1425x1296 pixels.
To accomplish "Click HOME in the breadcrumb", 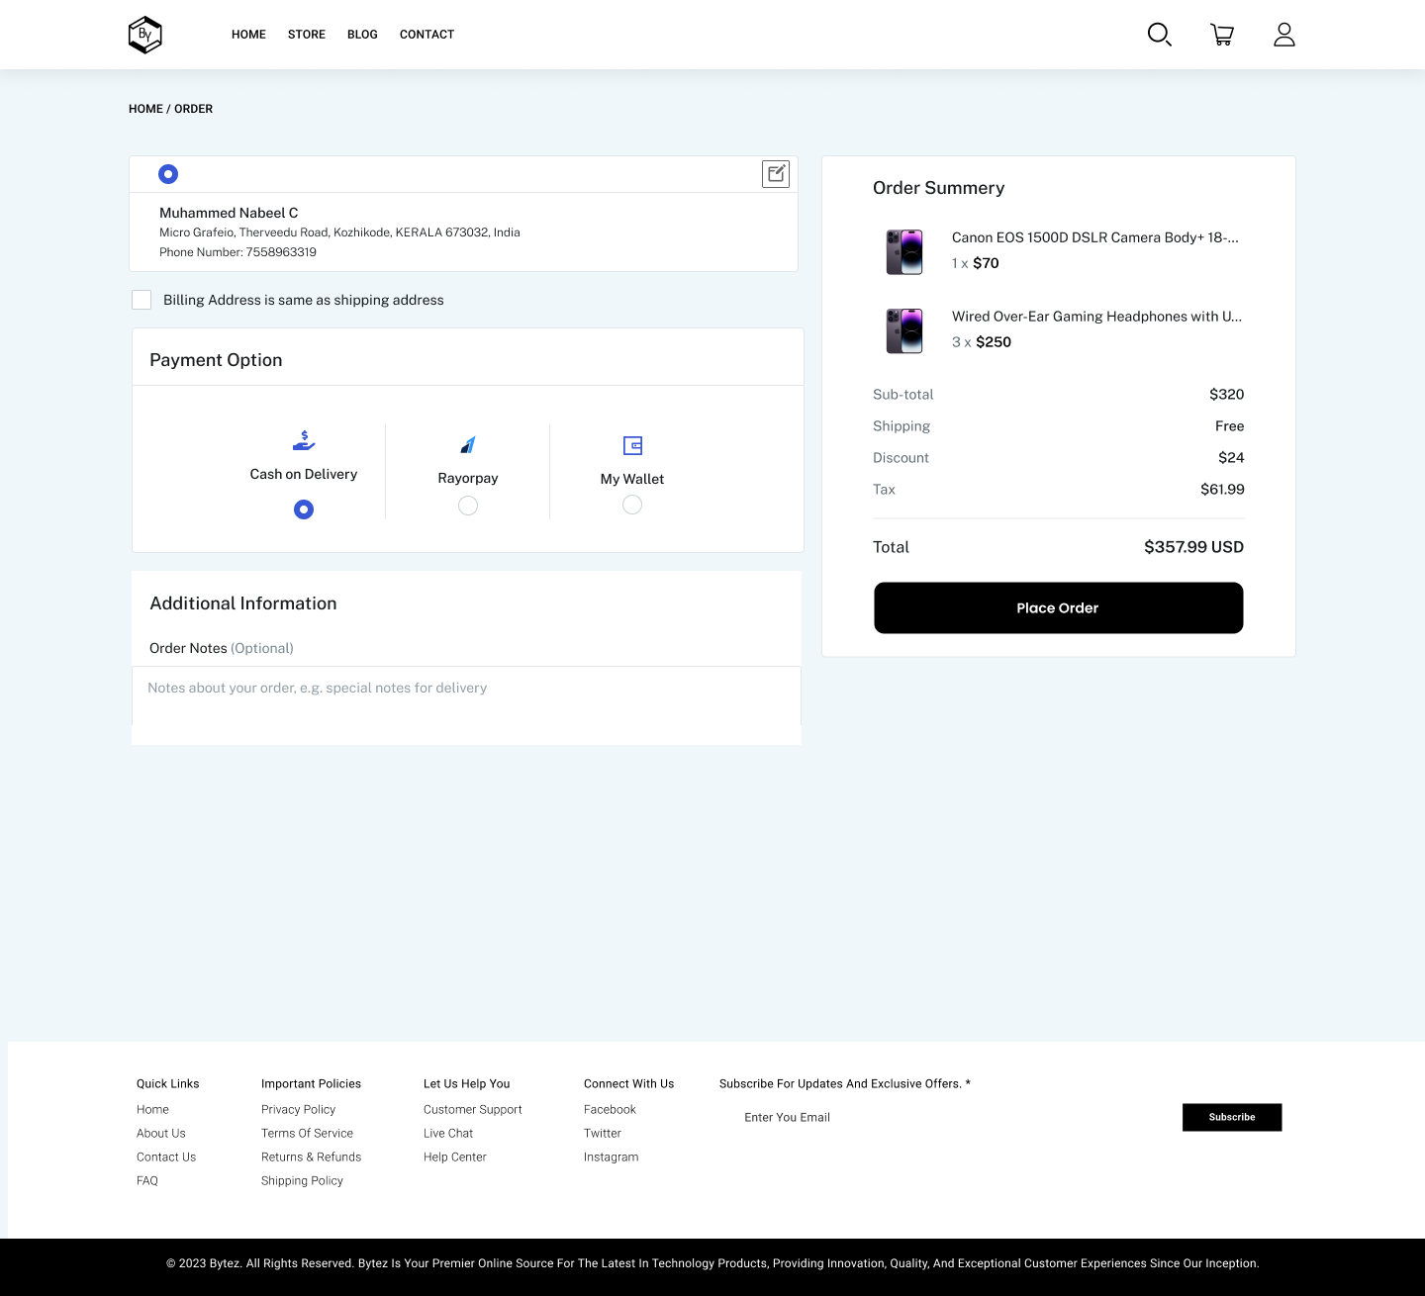I will click(x=145, y=109).
